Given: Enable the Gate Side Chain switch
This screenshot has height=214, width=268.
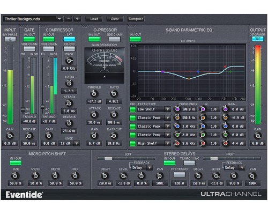Looking at the screenshot, I should (29, 49).
